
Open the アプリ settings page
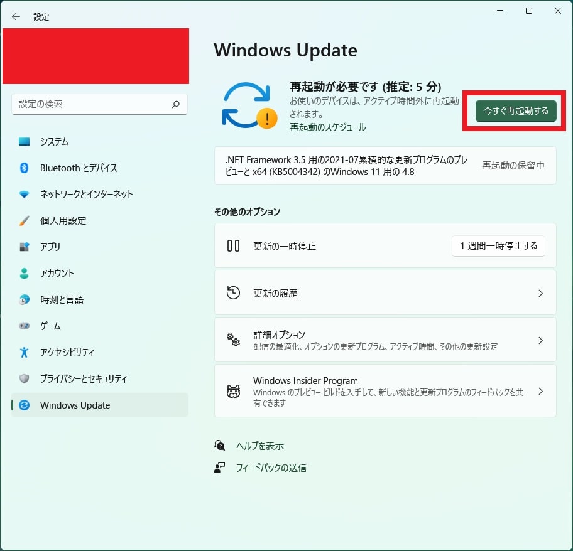coord(100,247)
